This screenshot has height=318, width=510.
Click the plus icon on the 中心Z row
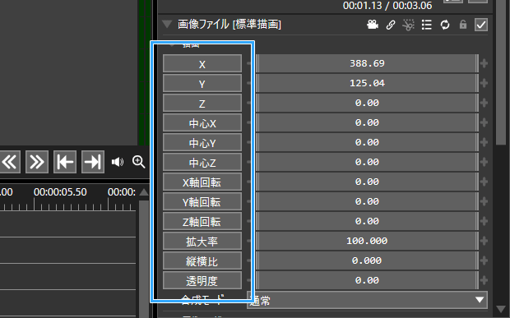point(484,162)
